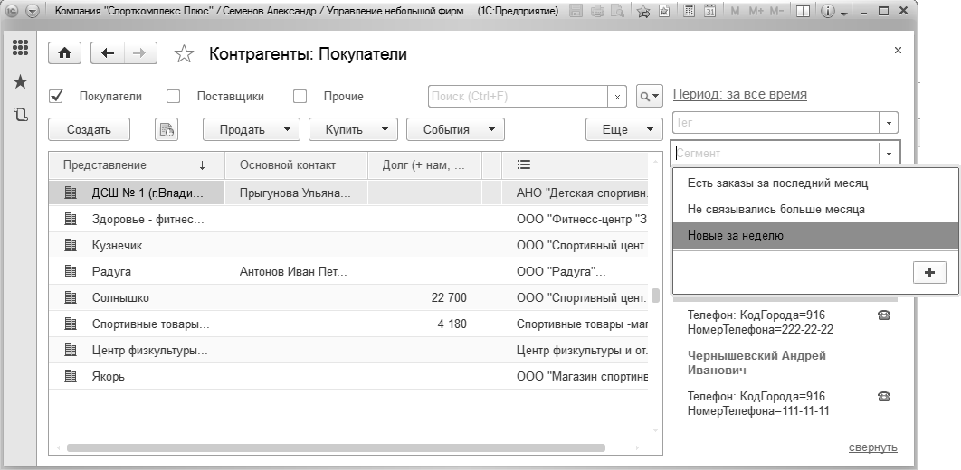Click the Сегмент input field
The height and width of the screenshot is (470, 961).
pyautogui.click(x=775, y=154)
